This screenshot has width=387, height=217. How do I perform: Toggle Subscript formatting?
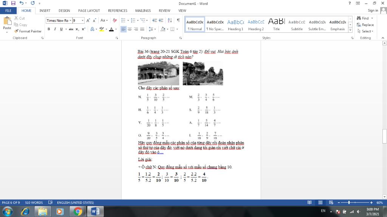click(x=77, y=29)
